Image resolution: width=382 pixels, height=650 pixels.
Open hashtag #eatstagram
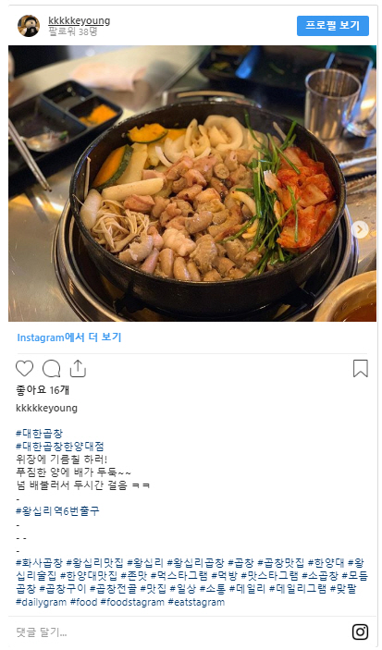(196, 602)
